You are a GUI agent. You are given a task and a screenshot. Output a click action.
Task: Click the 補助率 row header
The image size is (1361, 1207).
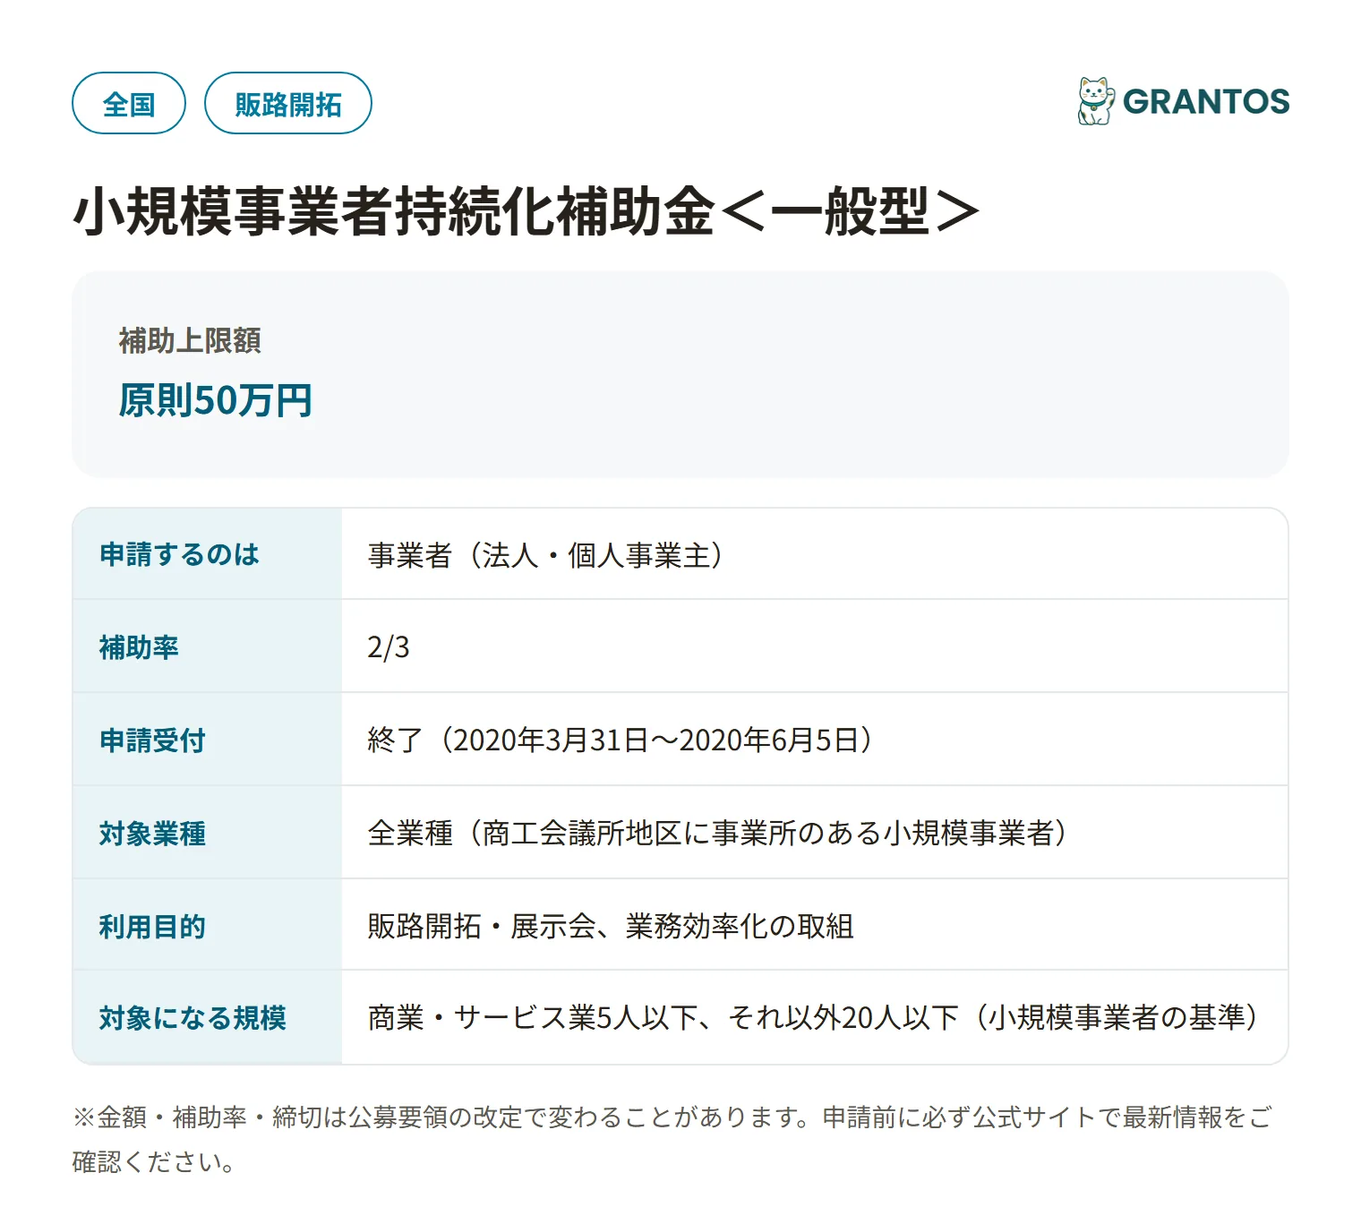(x=208, y=646)
